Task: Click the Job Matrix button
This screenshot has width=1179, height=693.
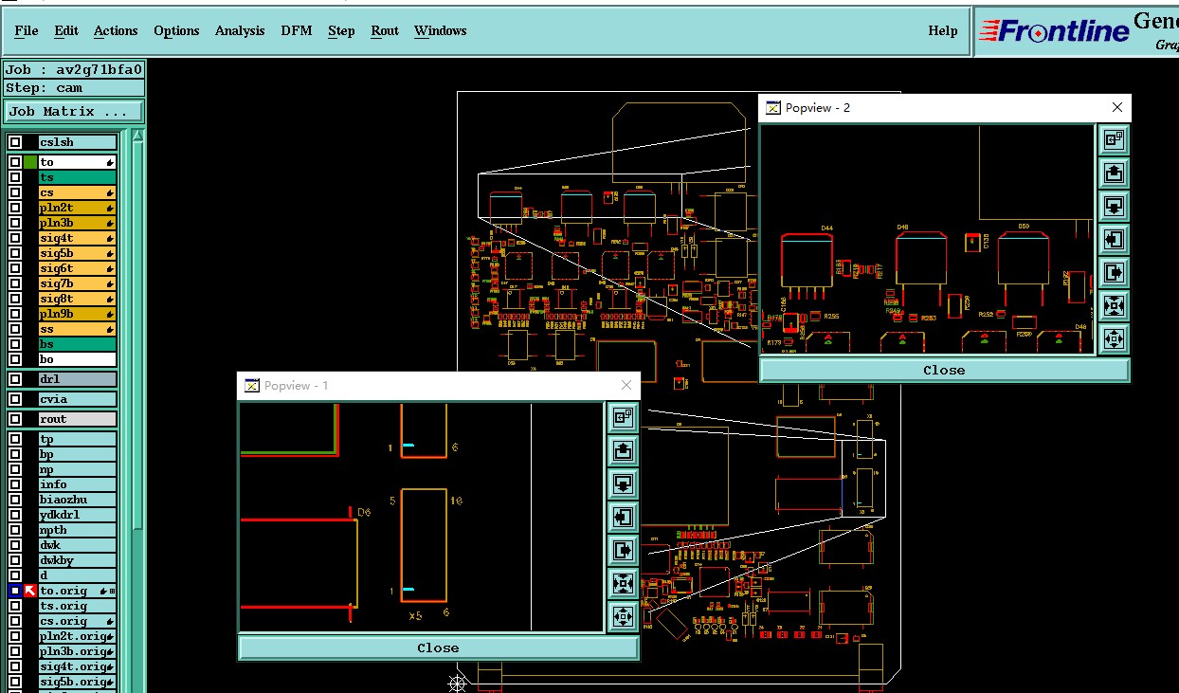Action: (74, 112)
